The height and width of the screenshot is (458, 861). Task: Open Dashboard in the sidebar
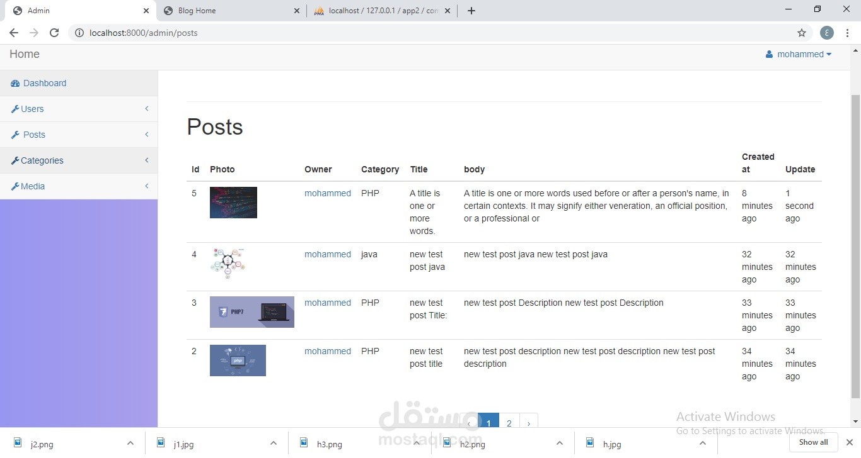[79, 83]
